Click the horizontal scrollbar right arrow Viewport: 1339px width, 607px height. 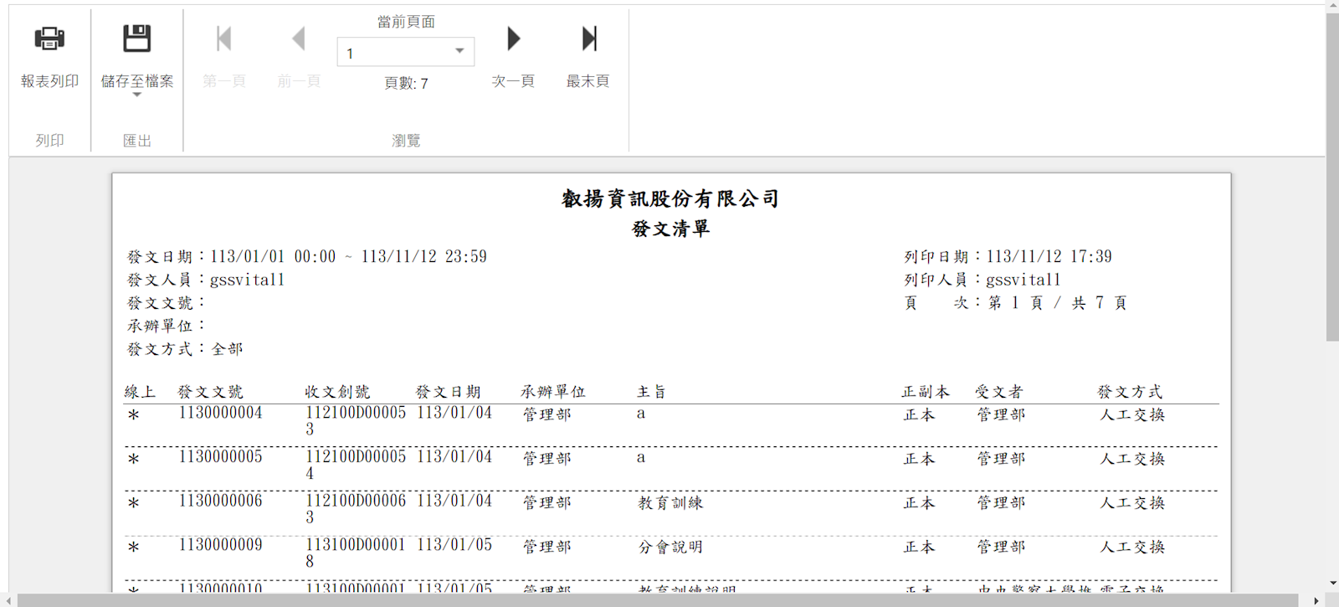click(x=1316, y=600)
